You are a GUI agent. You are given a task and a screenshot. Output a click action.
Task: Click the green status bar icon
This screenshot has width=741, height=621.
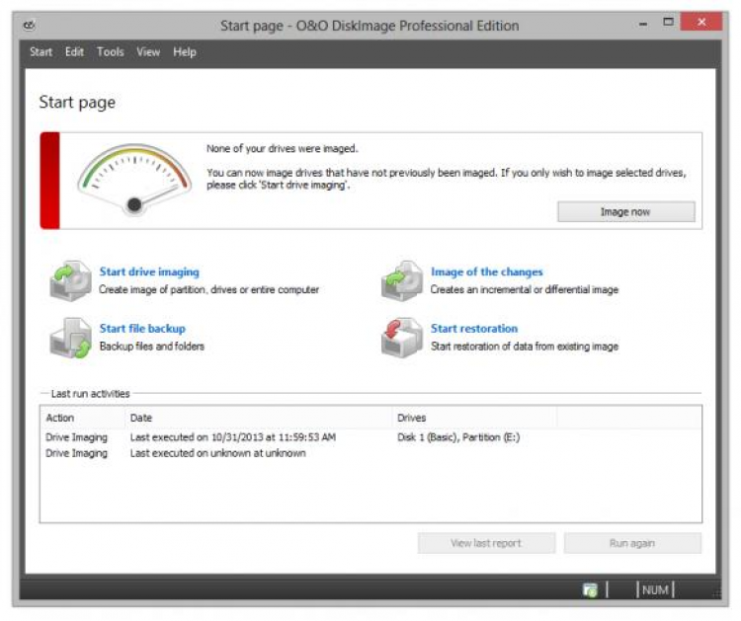click(x=590, y=589)
